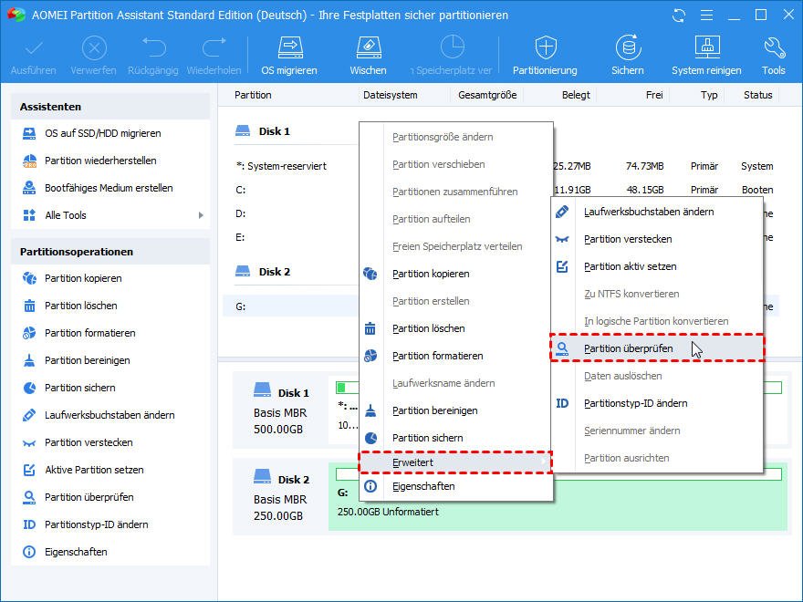Expand Alle Tools arrow in sidebar
This screenshot has height=602, width=803.
201,215
